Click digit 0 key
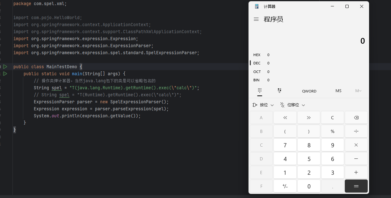 (309, 186)
